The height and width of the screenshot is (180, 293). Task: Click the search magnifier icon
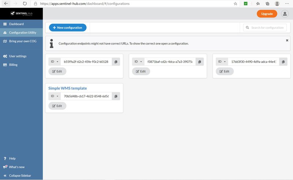click(x=248, y=28)
